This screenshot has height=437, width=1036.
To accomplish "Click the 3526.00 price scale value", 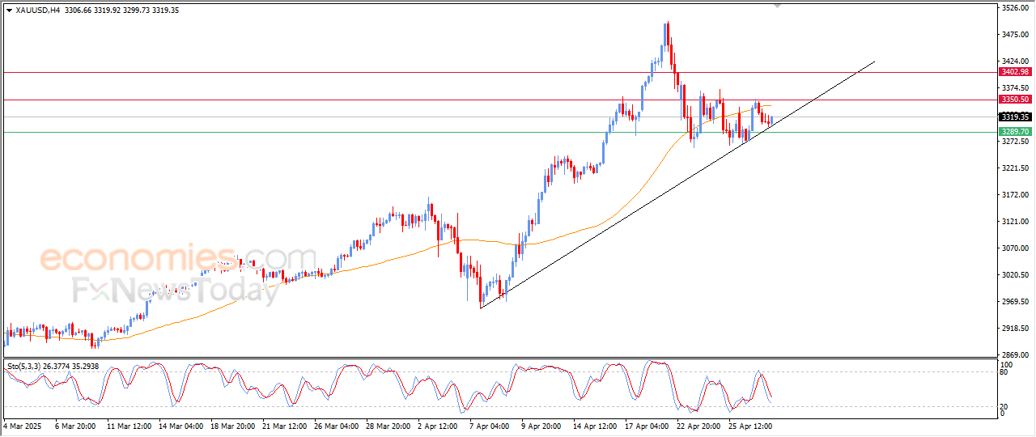I will (1015, 8).
